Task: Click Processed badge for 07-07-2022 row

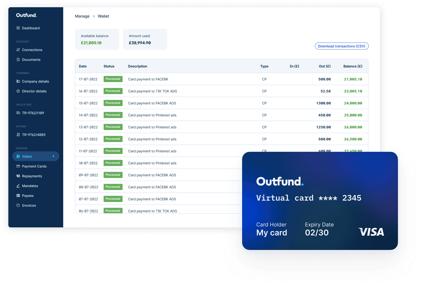Action: 113,199
